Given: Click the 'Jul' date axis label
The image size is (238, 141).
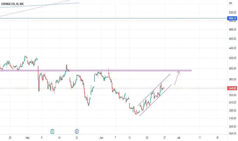Looking at the screenshot, I should (x=178, y=138).
